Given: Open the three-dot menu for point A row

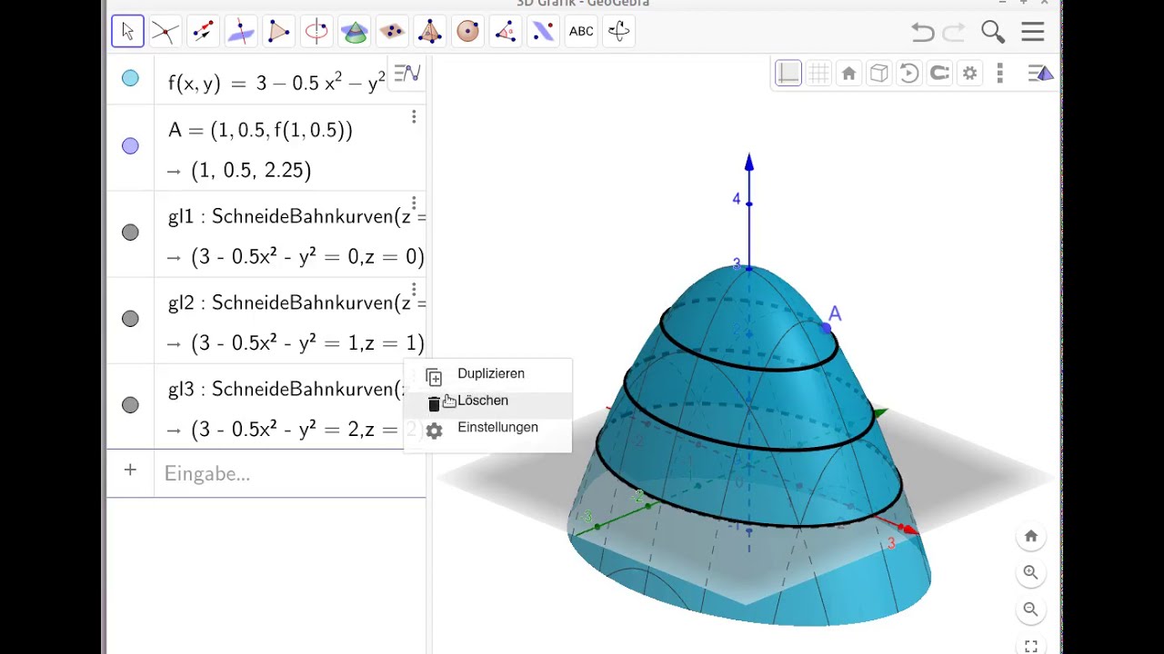Looking at the screenshot, I should tap(414, 117).
